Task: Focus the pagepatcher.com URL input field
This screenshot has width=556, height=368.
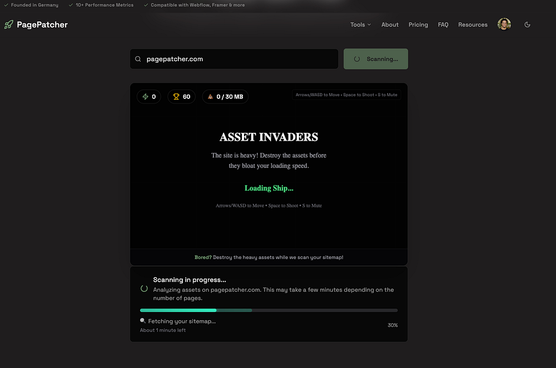Action: click(x=234, y=59)
